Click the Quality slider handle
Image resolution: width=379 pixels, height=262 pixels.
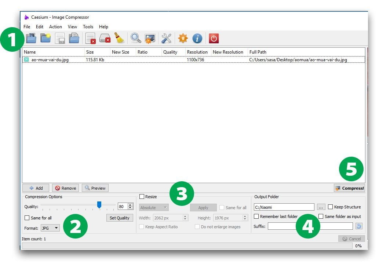pos(99,205)
